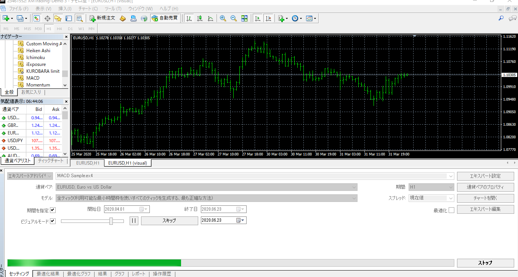Click the clock Periods toolbar icon

pyautogui.click(x=295, y=18)
